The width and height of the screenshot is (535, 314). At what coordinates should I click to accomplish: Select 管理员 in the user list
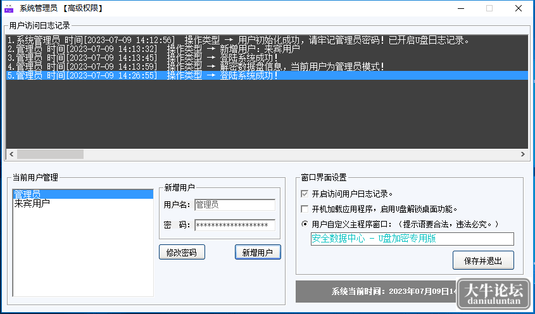click(x=83, y=194)
